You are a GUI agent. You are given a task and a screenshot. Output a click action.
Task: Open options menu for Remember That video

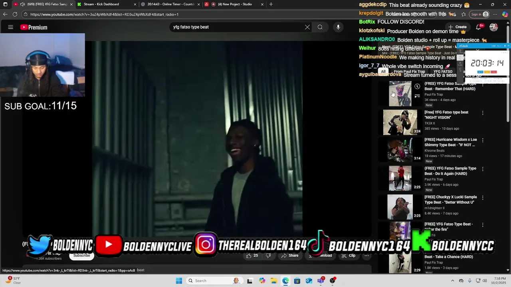[483, 85]
